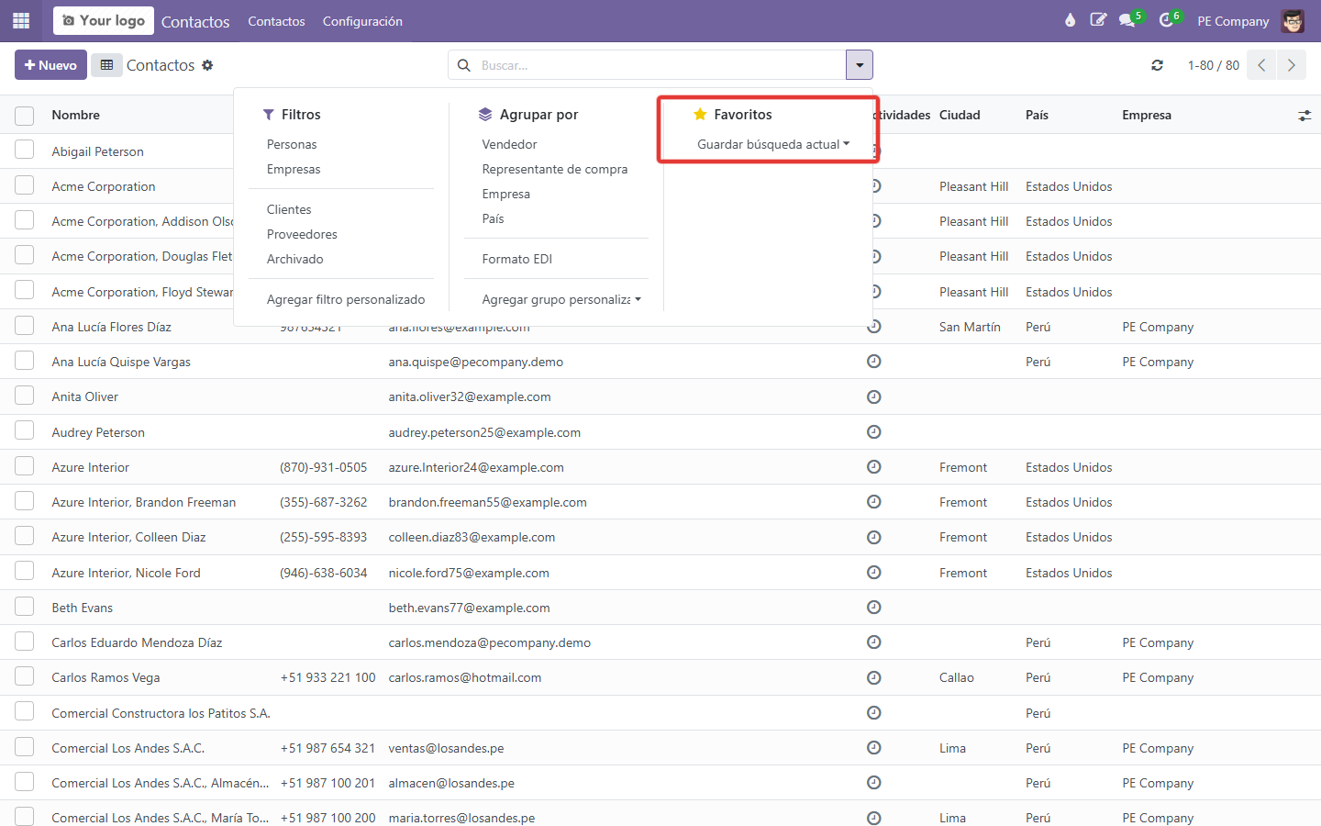Open the gear icon next to Contactos title
Image resolution: width=1321 pixels, height=826 pixels.
207,65
